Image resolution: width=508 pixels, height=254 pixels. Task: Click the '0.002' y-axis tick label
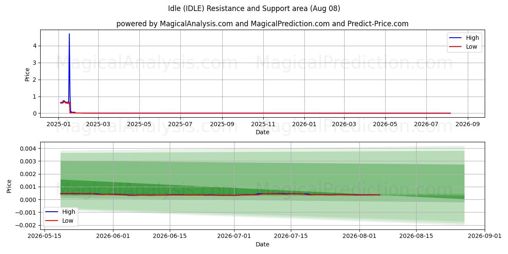pyautogui.click(x=28, y=174)
